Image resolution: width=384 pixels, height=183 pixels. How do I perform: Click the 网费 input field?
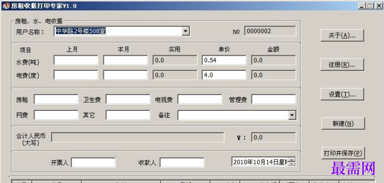pyautogui.click(x=56, y=115)
